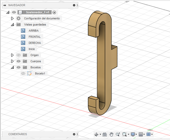Select Configuración del documento
This screenshot has width=170, height=140.
coord(42,19)
